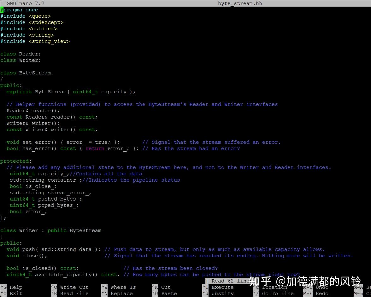Click the ^G Help shortcut
The image size is (371, 297).
coord(11,287)
